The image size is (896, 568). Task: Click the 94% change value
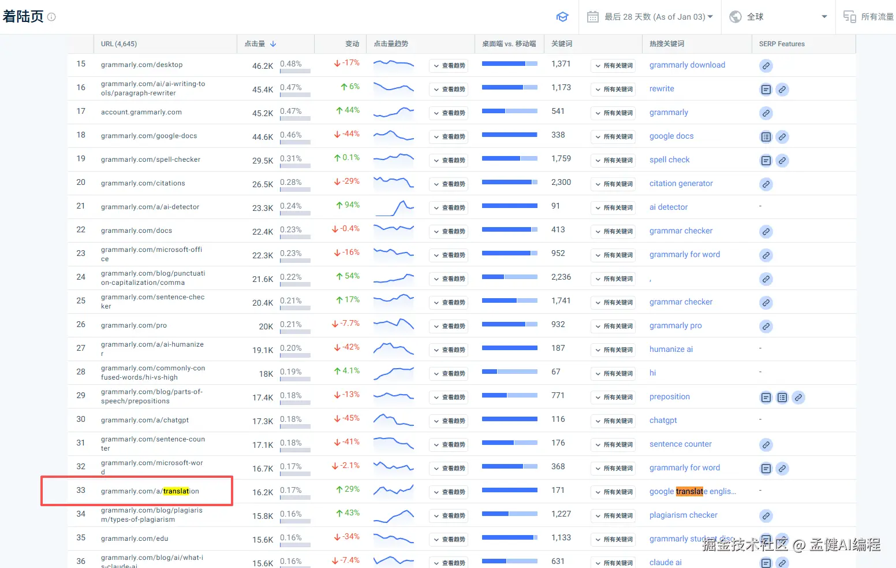[348, 205]
